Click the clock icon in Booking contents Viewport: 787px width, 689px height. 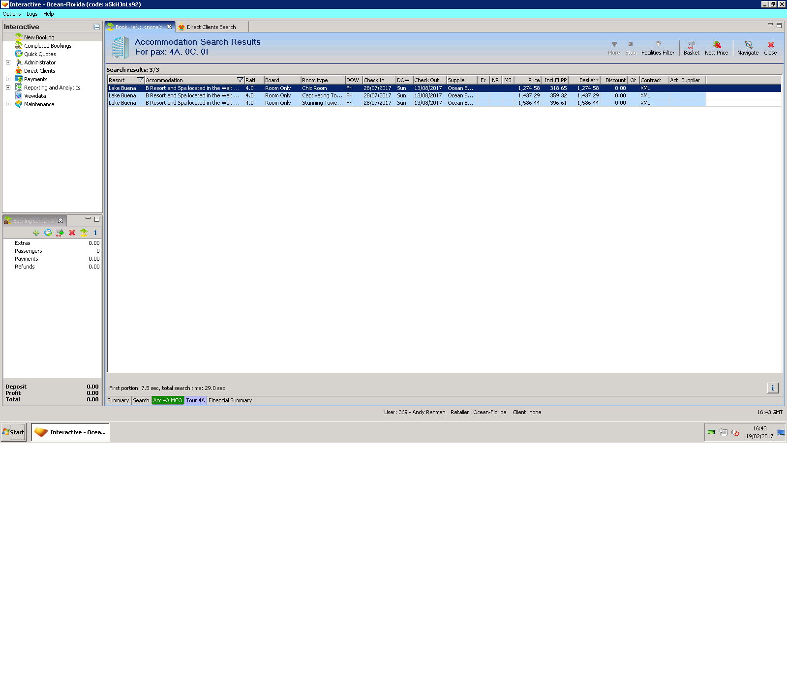pos(48,233)
